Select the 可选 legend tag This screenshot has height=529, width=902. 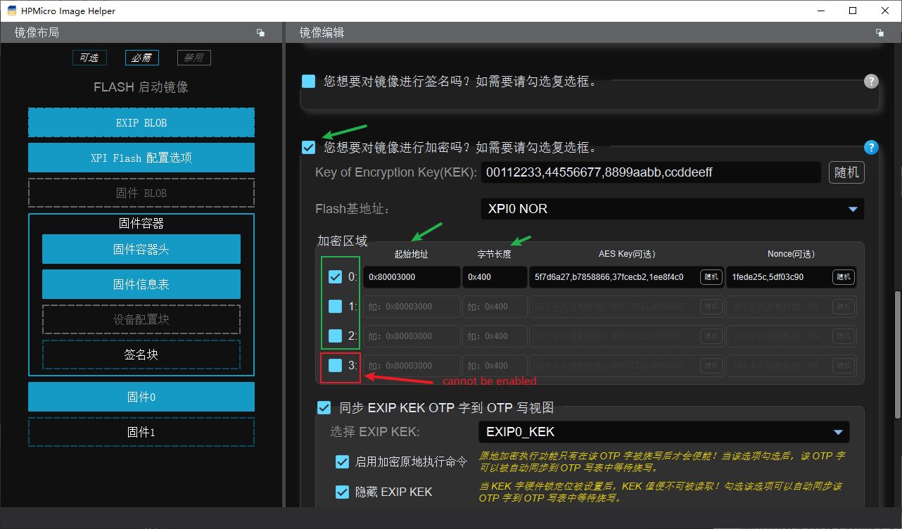(89, 58)
